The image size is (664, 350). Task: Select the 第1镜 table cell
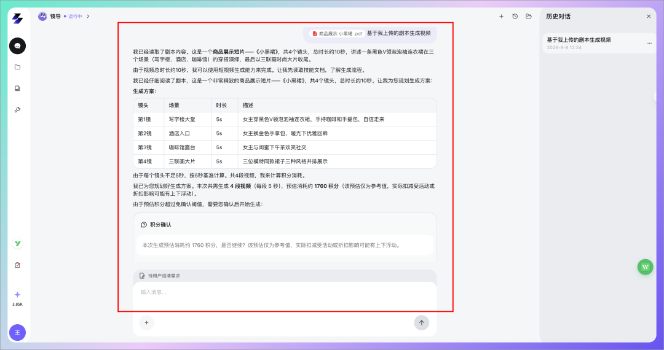point(149,119)
